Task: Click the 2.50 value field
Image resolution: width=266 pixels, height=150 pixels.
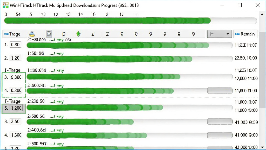Action: [x=15, y=121]
